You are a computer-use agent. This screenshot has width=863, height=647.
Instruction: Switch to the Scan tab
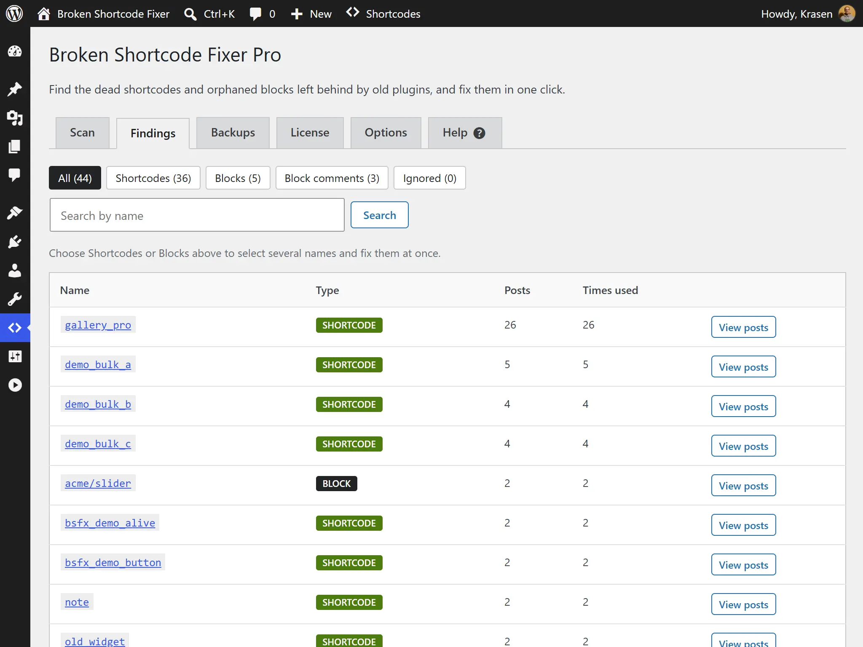(x=82, y=133)
